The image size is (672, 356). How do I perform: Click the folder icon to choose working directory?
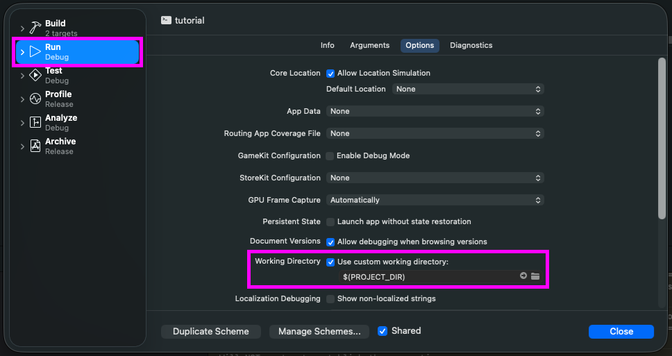click(535, 276)
